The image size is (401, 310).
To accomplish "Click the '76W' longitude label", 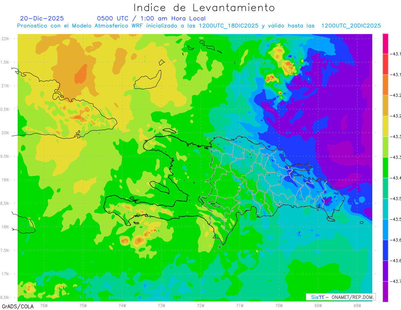I will 44,306.
